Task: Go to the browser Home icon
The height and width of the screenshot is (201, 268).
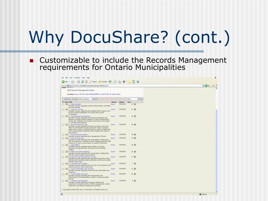Action: (86, 82)
